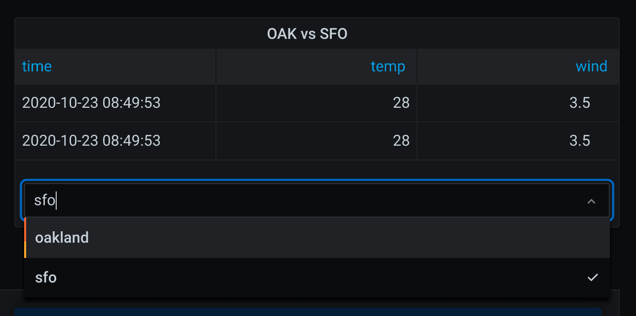Click the orange highlight bar beside oakland
Viewport: 636px width, 316px height.
[25, 238]
